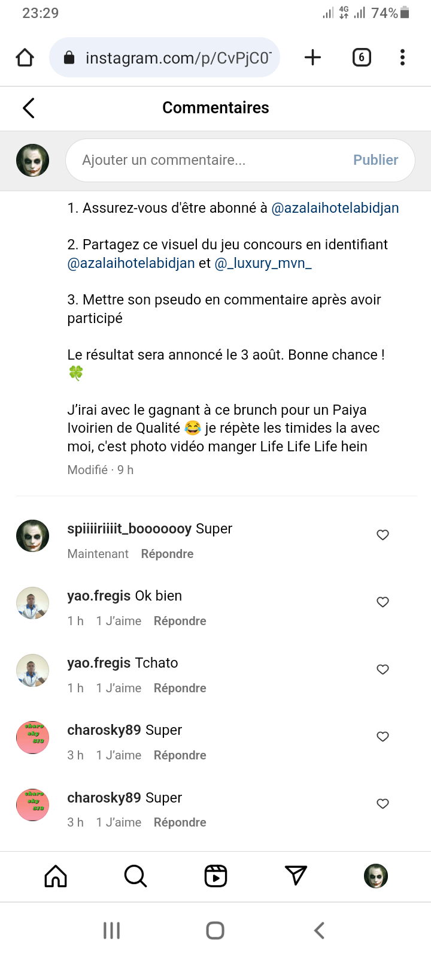
Task: Like yao.fregis's Tchato comment
Action: 383,669
